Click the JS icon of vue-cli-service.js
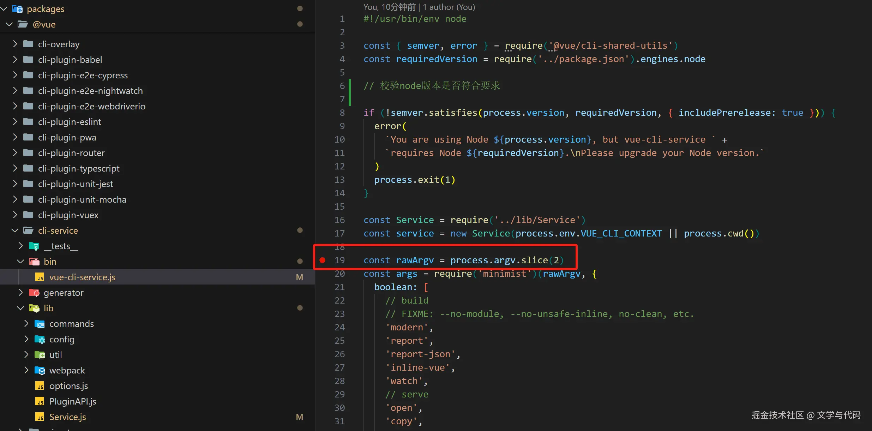 point(40,277)
